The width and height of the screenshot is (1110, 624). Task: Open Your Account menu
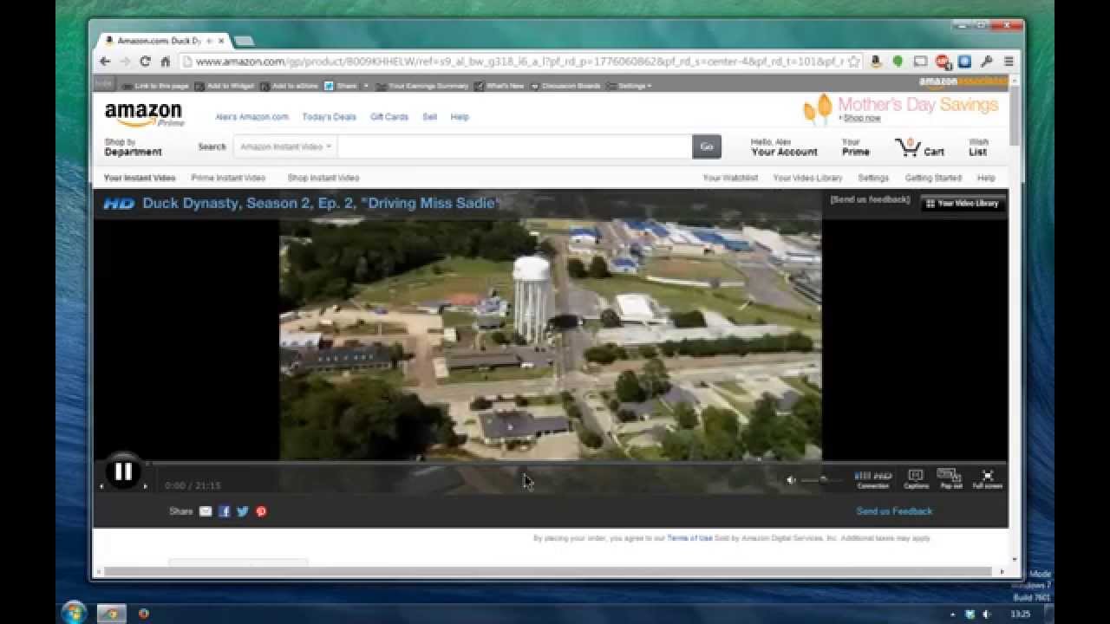click(784, 147)
